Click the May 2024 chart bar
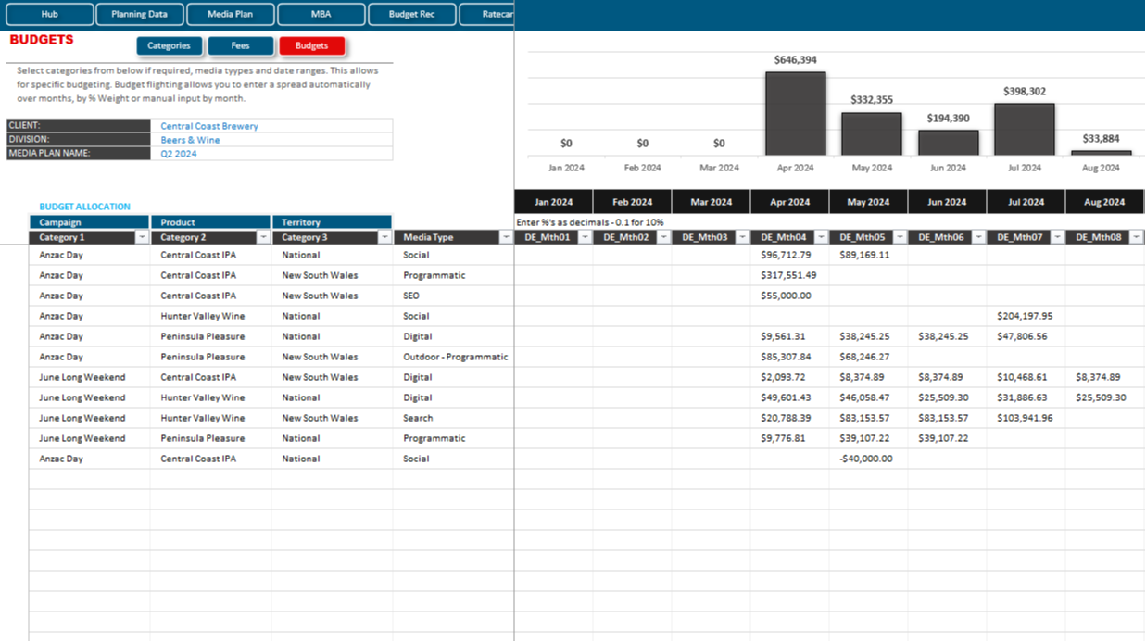The image size is (1146, 642). [x=872, y=134]
